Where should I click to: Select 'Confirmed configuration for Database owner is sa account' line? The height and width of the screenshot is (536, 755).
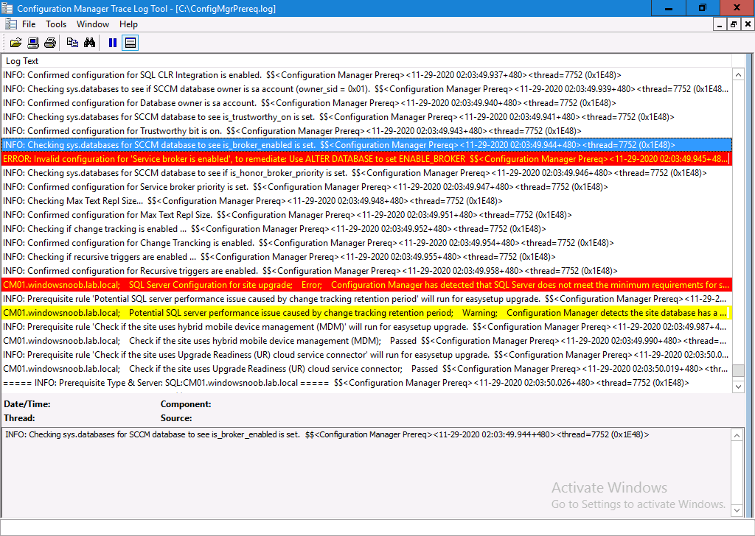tap(366, 103)
